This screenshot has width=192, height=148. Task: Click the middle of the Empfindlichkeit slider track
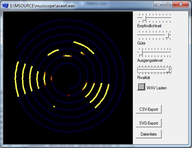point(154,18)
